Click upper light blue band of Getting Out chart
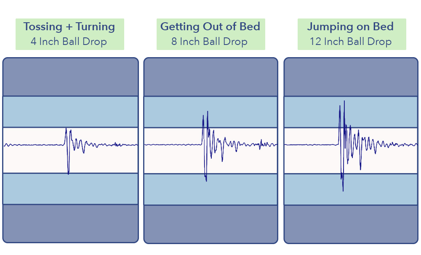 click(x=210, y=112)
